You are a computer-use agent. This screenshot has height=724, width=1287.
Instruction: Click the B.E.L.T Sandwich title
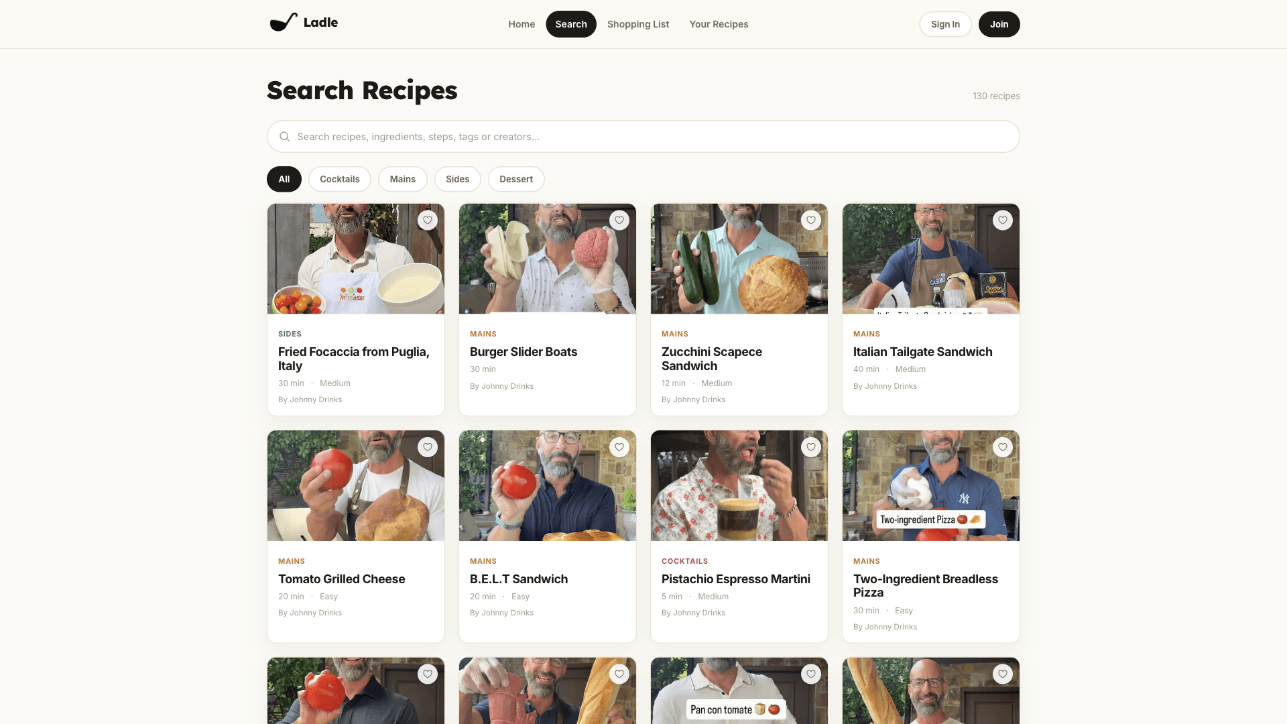pyautogui.click(x=519, y=579)
